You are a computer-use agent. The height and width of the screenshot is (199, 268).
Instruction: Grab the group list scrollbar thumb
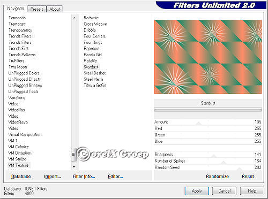point(74,155)
